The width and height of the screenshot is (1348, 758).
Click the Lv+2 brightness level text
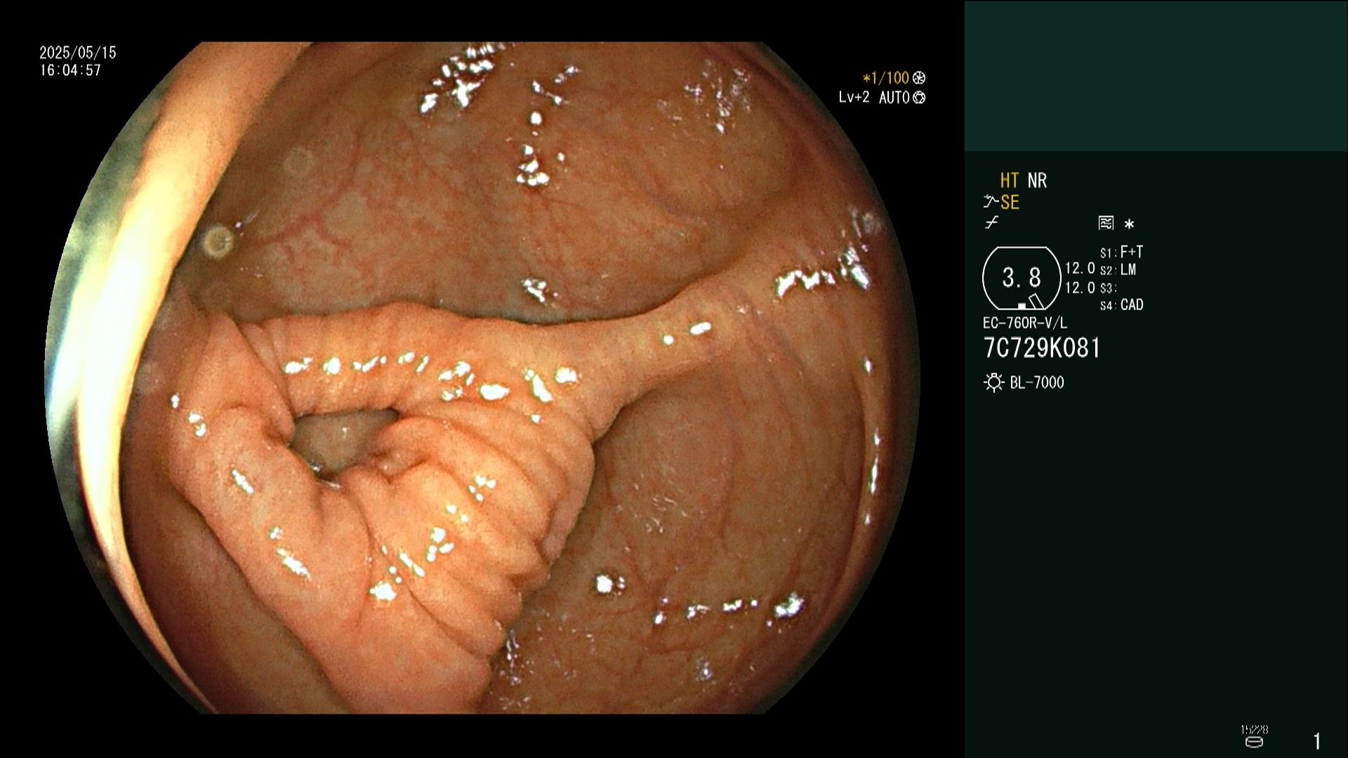(x=854, y=98)
